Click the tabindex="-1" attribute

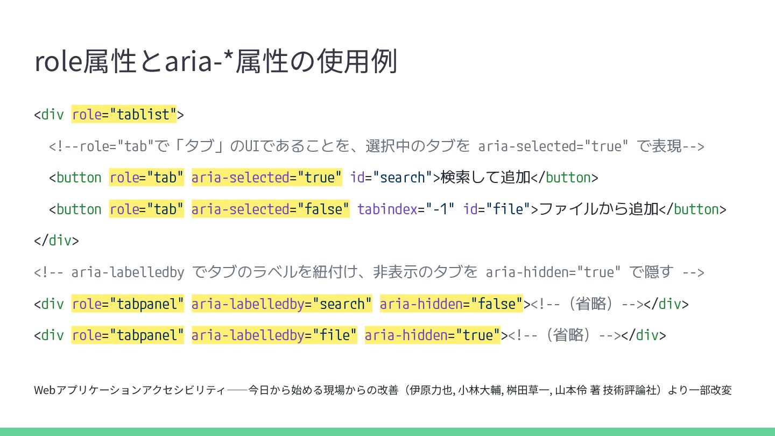click(406, 209)
